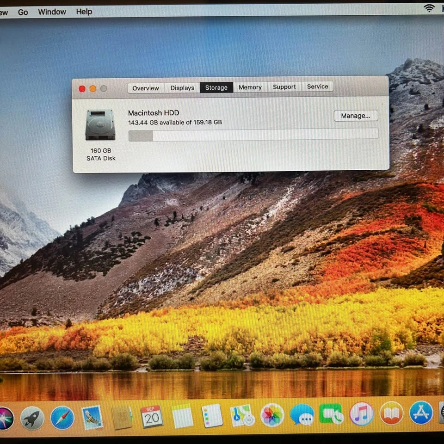Launch Launchpad rocket icon in dock

tap(32, 418)
